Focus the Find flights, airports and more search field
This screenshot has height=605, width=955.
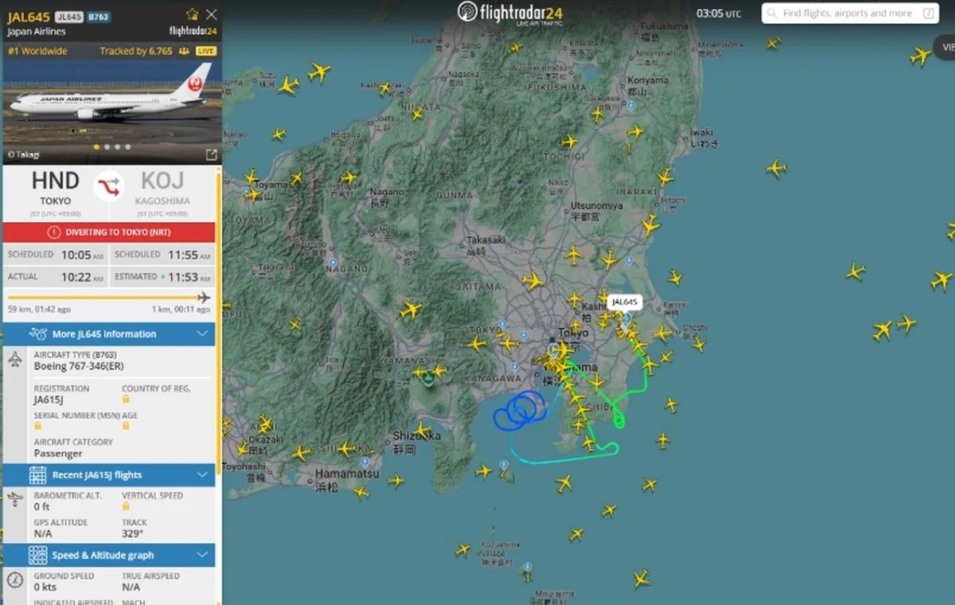click(850, 14)
